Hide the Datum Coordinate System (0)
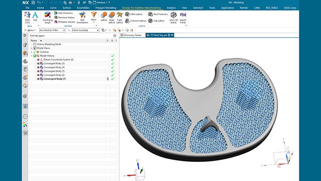The image size is (321, 181). point(38,59)
